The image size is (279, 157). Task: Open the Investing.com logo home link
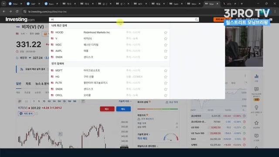(20, 19)
